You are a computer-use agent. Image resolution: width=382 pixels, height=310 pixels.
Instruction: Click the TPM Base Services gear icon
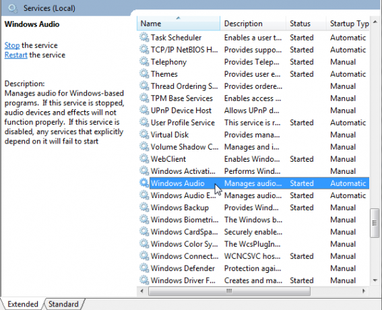(x=144, y=98)
